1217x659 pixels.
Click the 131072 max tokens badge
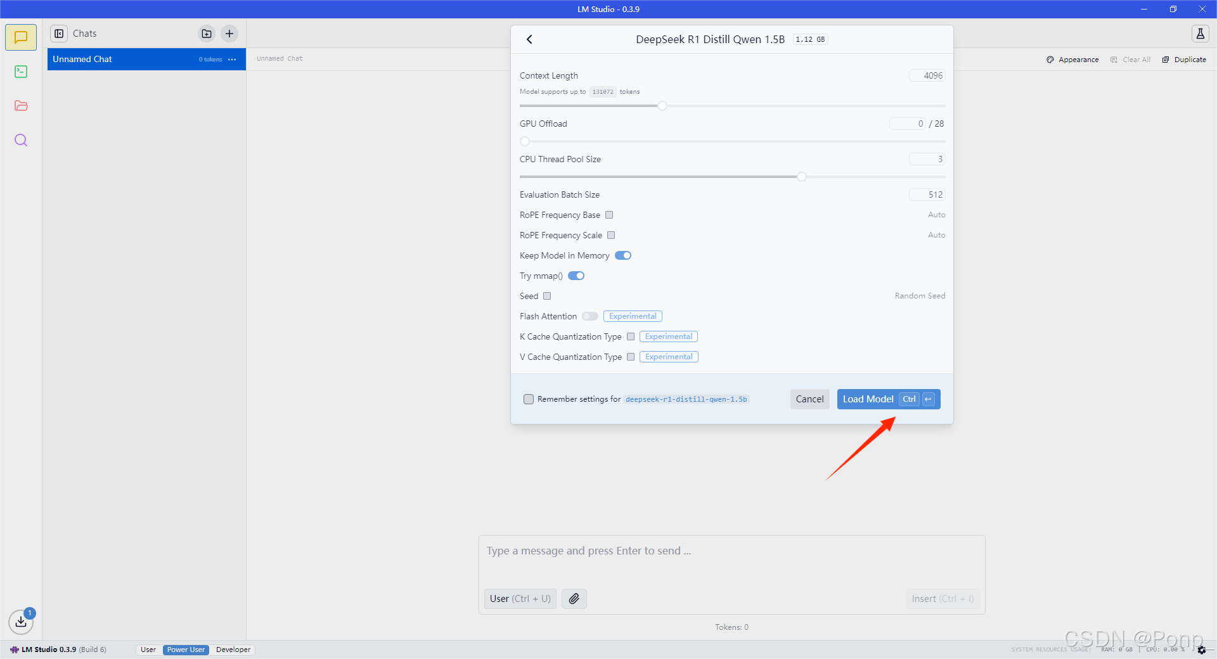point(603,92)
